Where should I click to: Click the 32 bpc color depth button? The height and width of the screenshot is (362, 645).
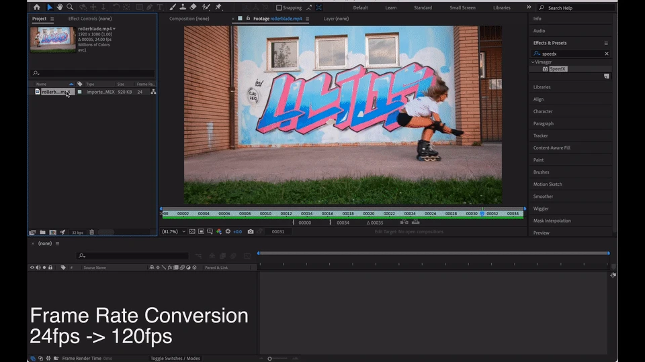(x=77, y=233)
